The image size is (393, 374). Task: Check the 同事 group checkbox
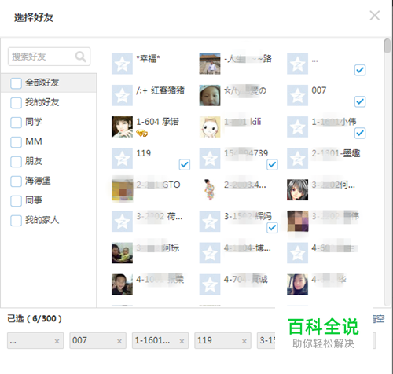click(16, 201)
